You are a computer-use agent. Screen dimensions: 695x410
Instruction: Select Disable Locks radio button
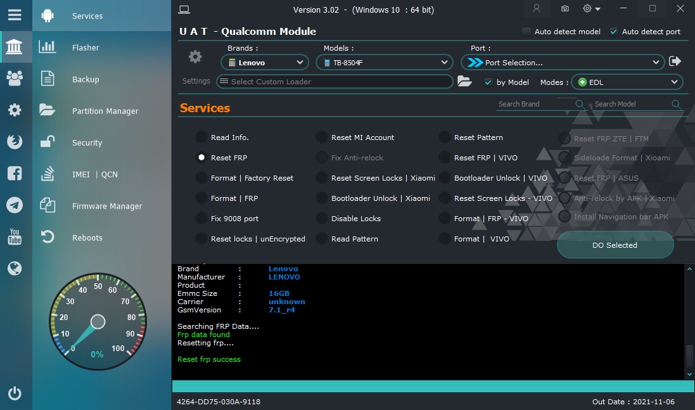(322, 219)
